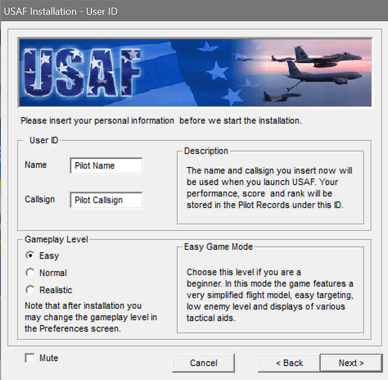
Task: Cancel the installation
Action: [204, 363]
